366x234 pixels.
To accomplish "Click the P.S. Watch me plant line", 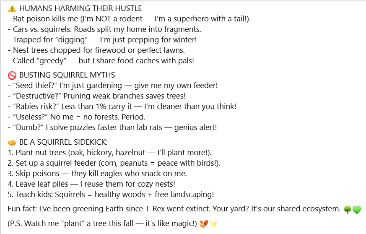I will [102, 224].
